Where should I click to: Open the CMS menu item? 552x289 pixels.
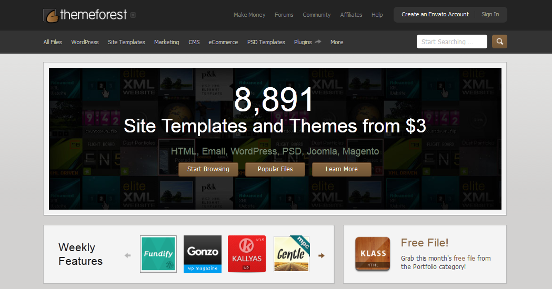coord(194,42)
